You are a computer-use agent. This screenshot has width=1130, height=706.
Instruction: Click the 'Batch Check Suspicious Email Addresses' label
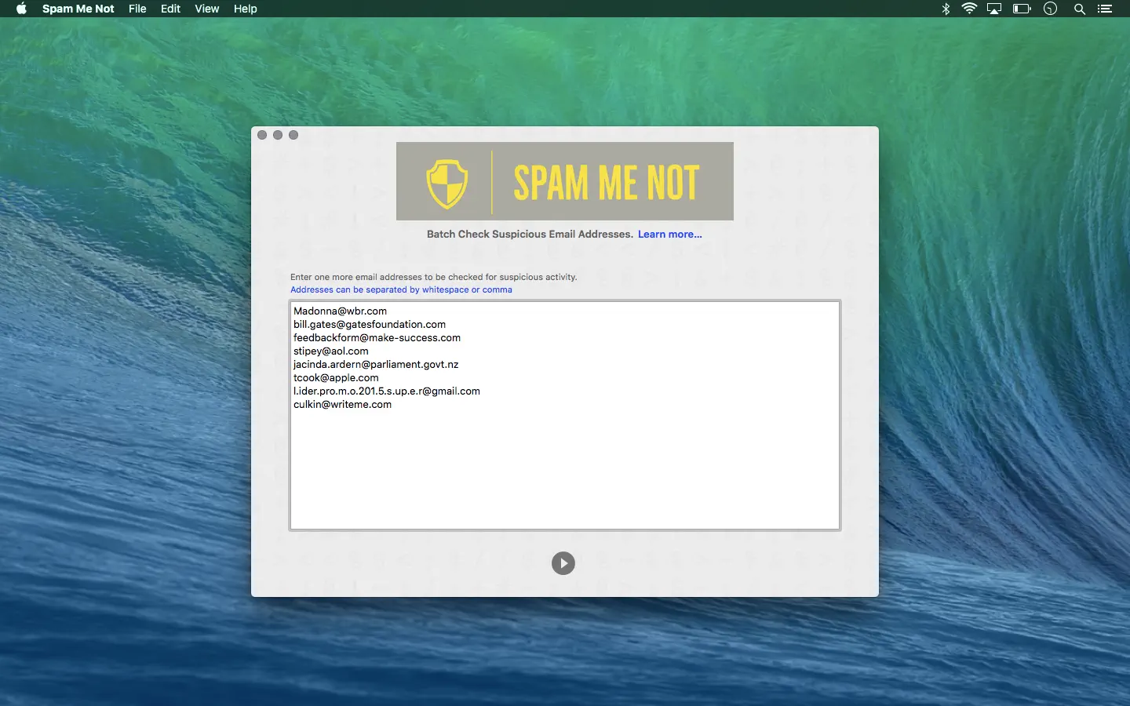530,234
